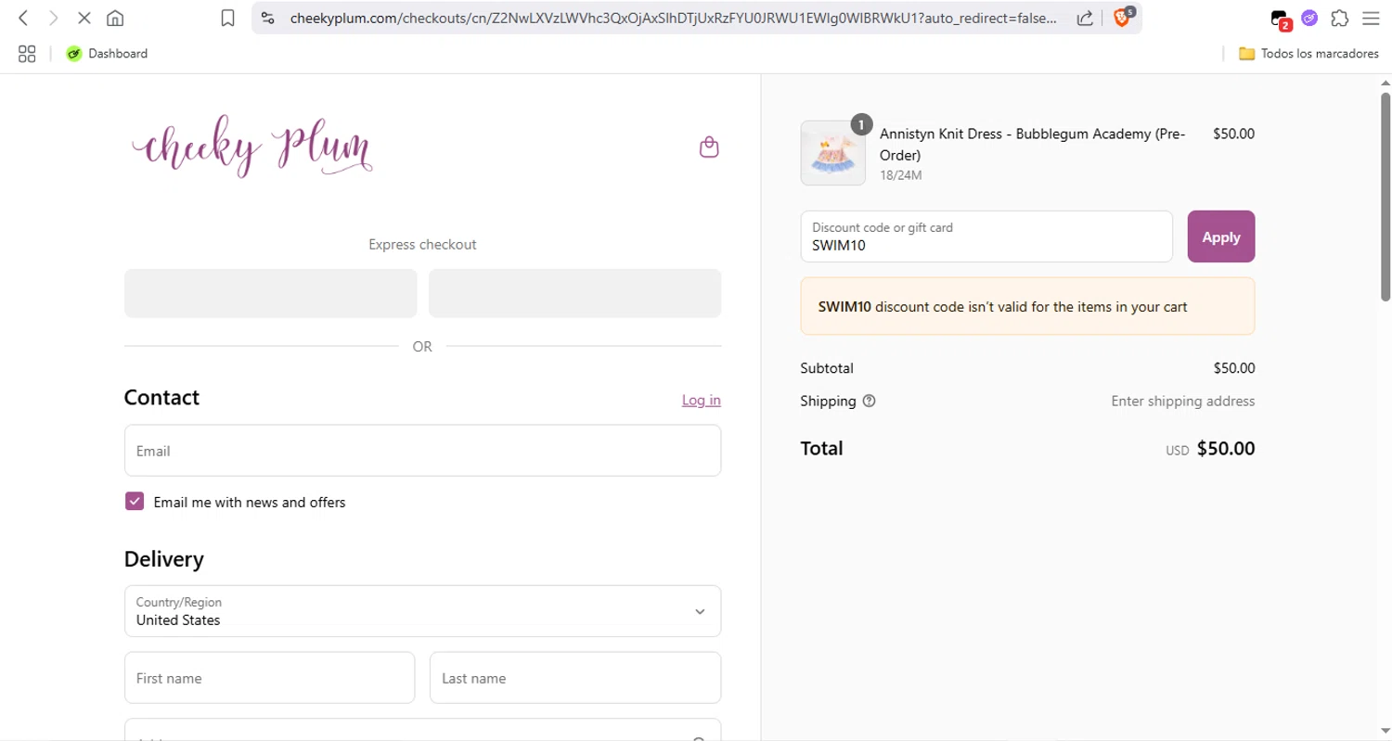Viewport: 1392px width, 741px height.
Task: Click the SWIM10 invalid discount message
Action: (1027, 306)
